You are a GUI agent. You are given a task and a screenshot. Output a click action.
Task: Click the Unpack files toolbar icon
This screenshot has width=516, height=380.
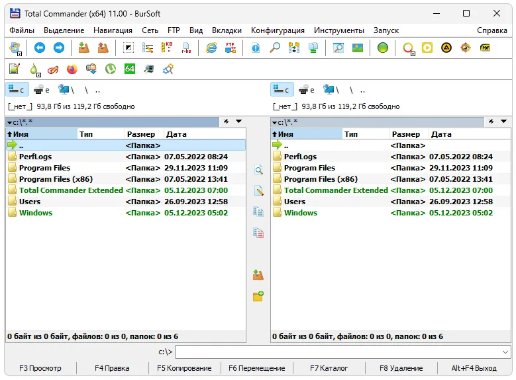[x=103, y=48]
